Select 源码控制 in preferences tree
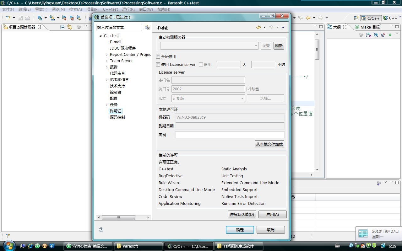This screenshot has width=402, height=251. 117,117
